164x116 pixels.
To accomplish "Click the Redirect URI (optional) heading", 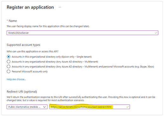I will (x=22, y=92).
